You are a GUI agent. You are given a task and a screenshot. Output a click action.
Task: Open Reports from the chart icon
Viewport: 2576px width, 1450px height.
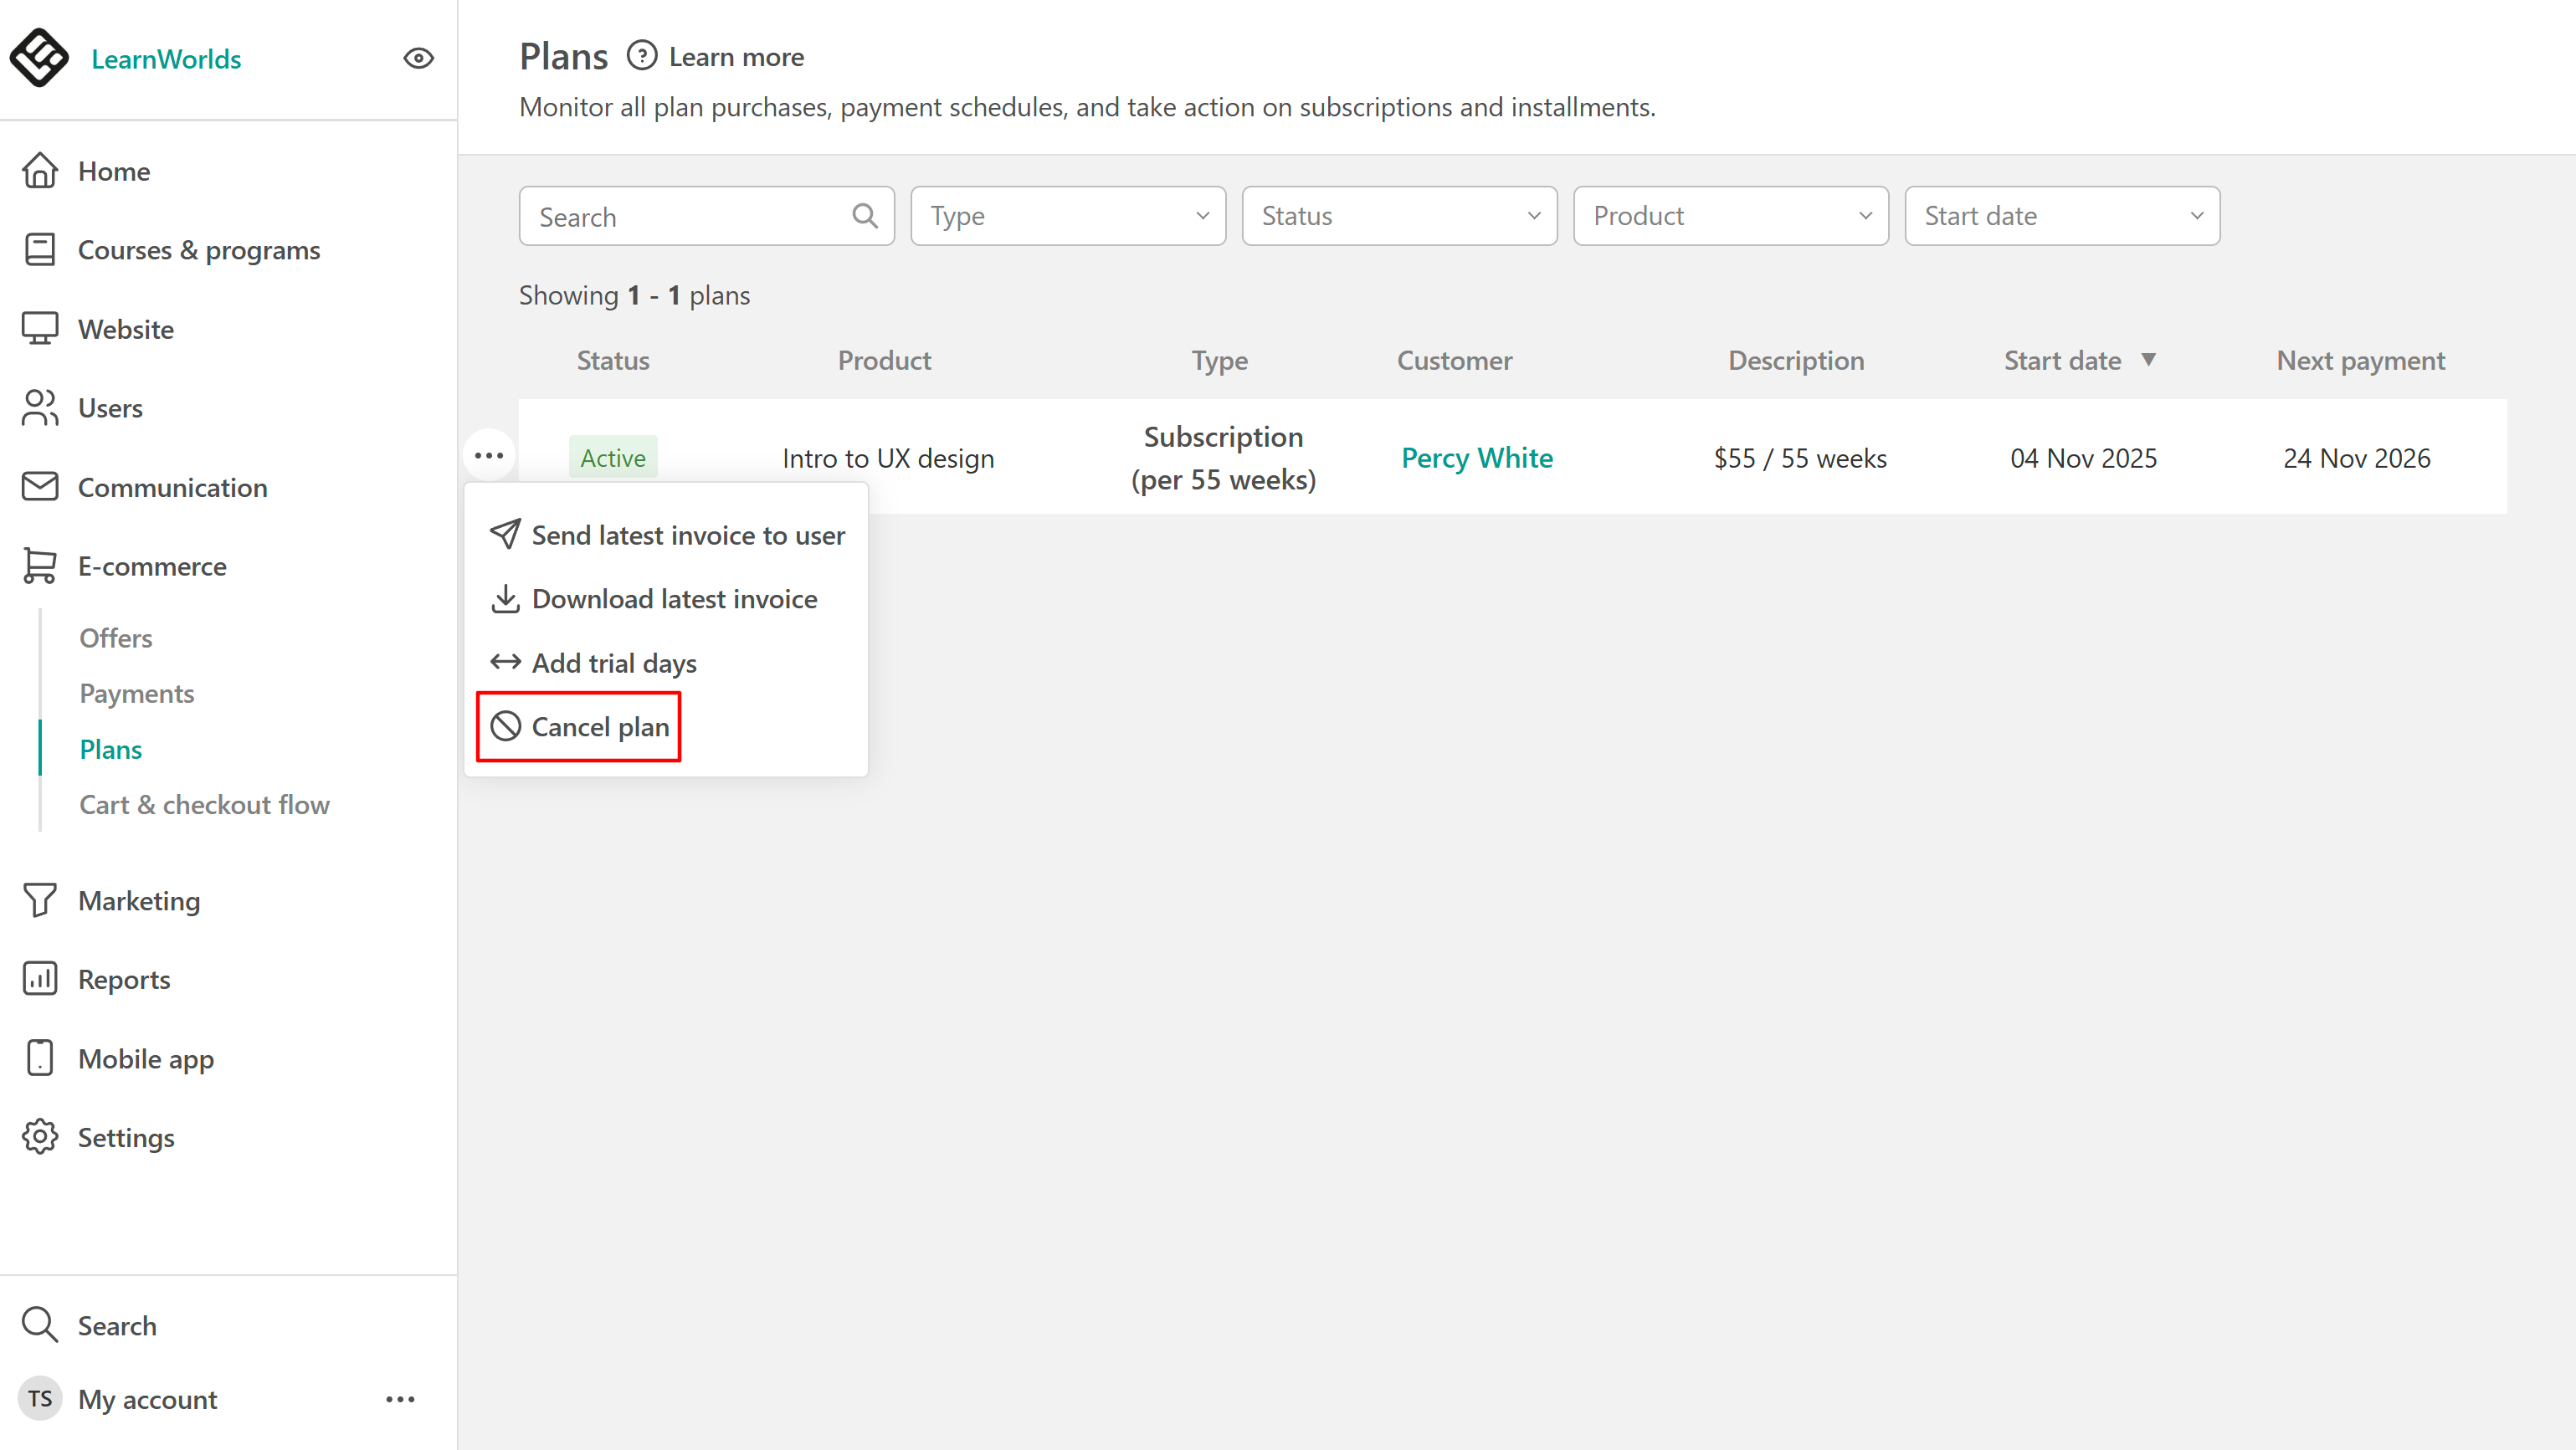coord(40,979)
